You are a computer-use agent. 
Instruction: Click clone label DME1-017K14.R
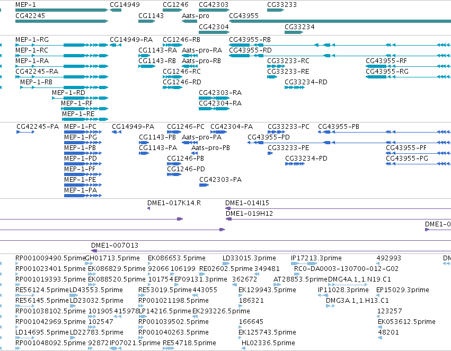tap(174, 203)
